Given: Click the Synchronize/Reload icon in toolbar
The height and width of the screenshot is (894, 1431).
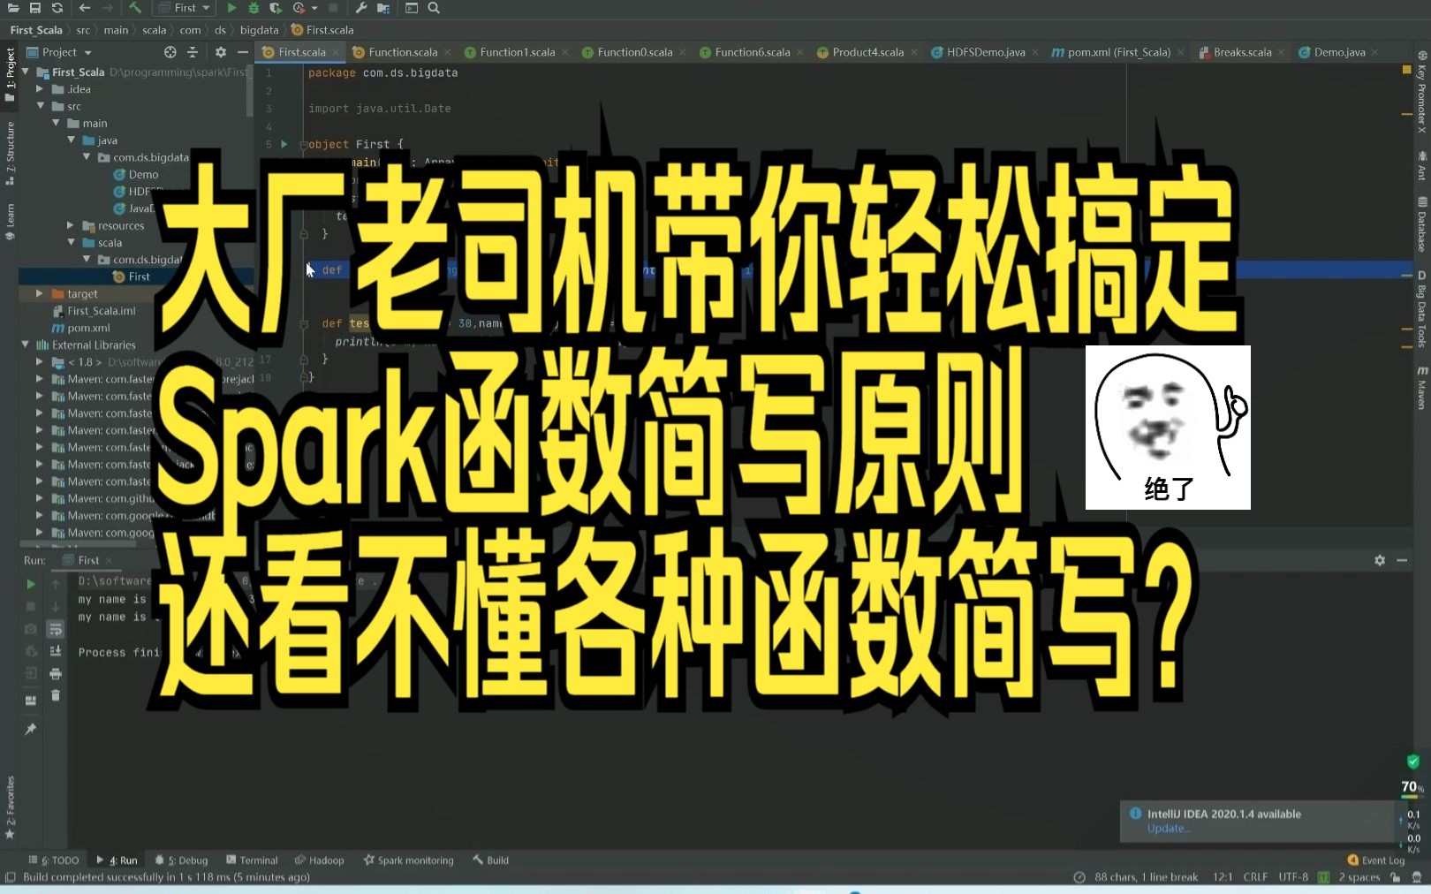Looking at the screenshot, I should (x=57, y=8).
